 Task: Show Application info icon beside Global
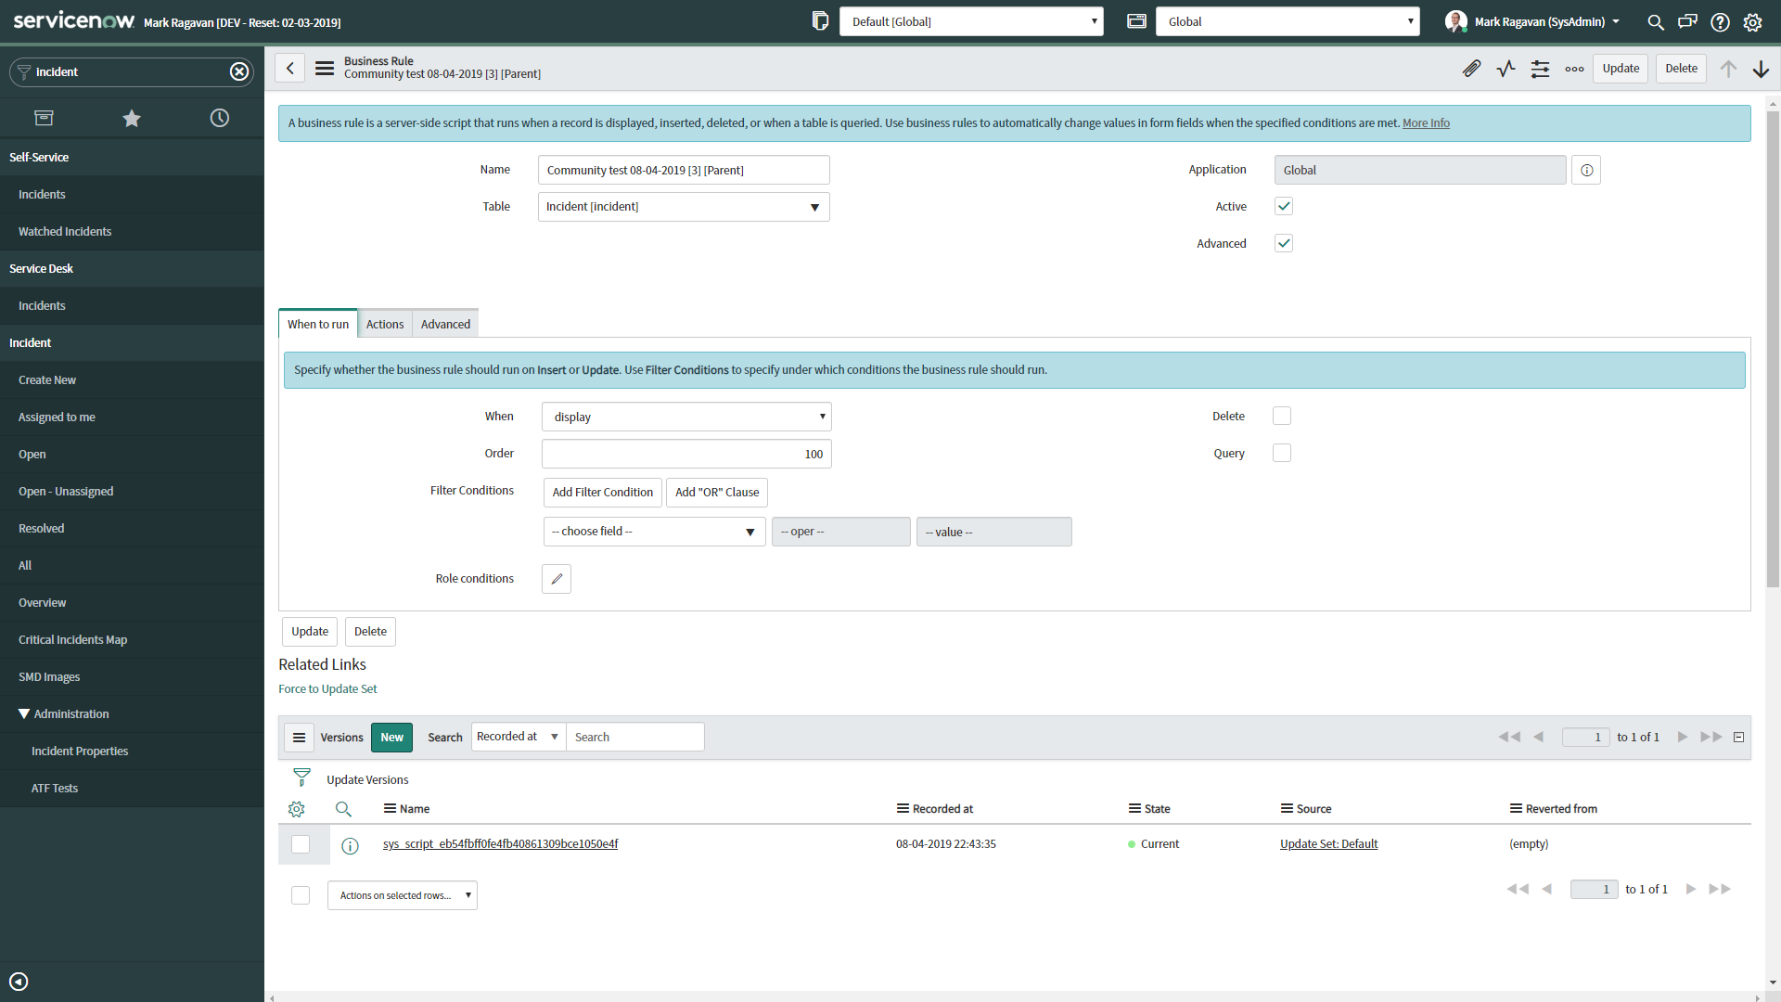[1587, 170]
